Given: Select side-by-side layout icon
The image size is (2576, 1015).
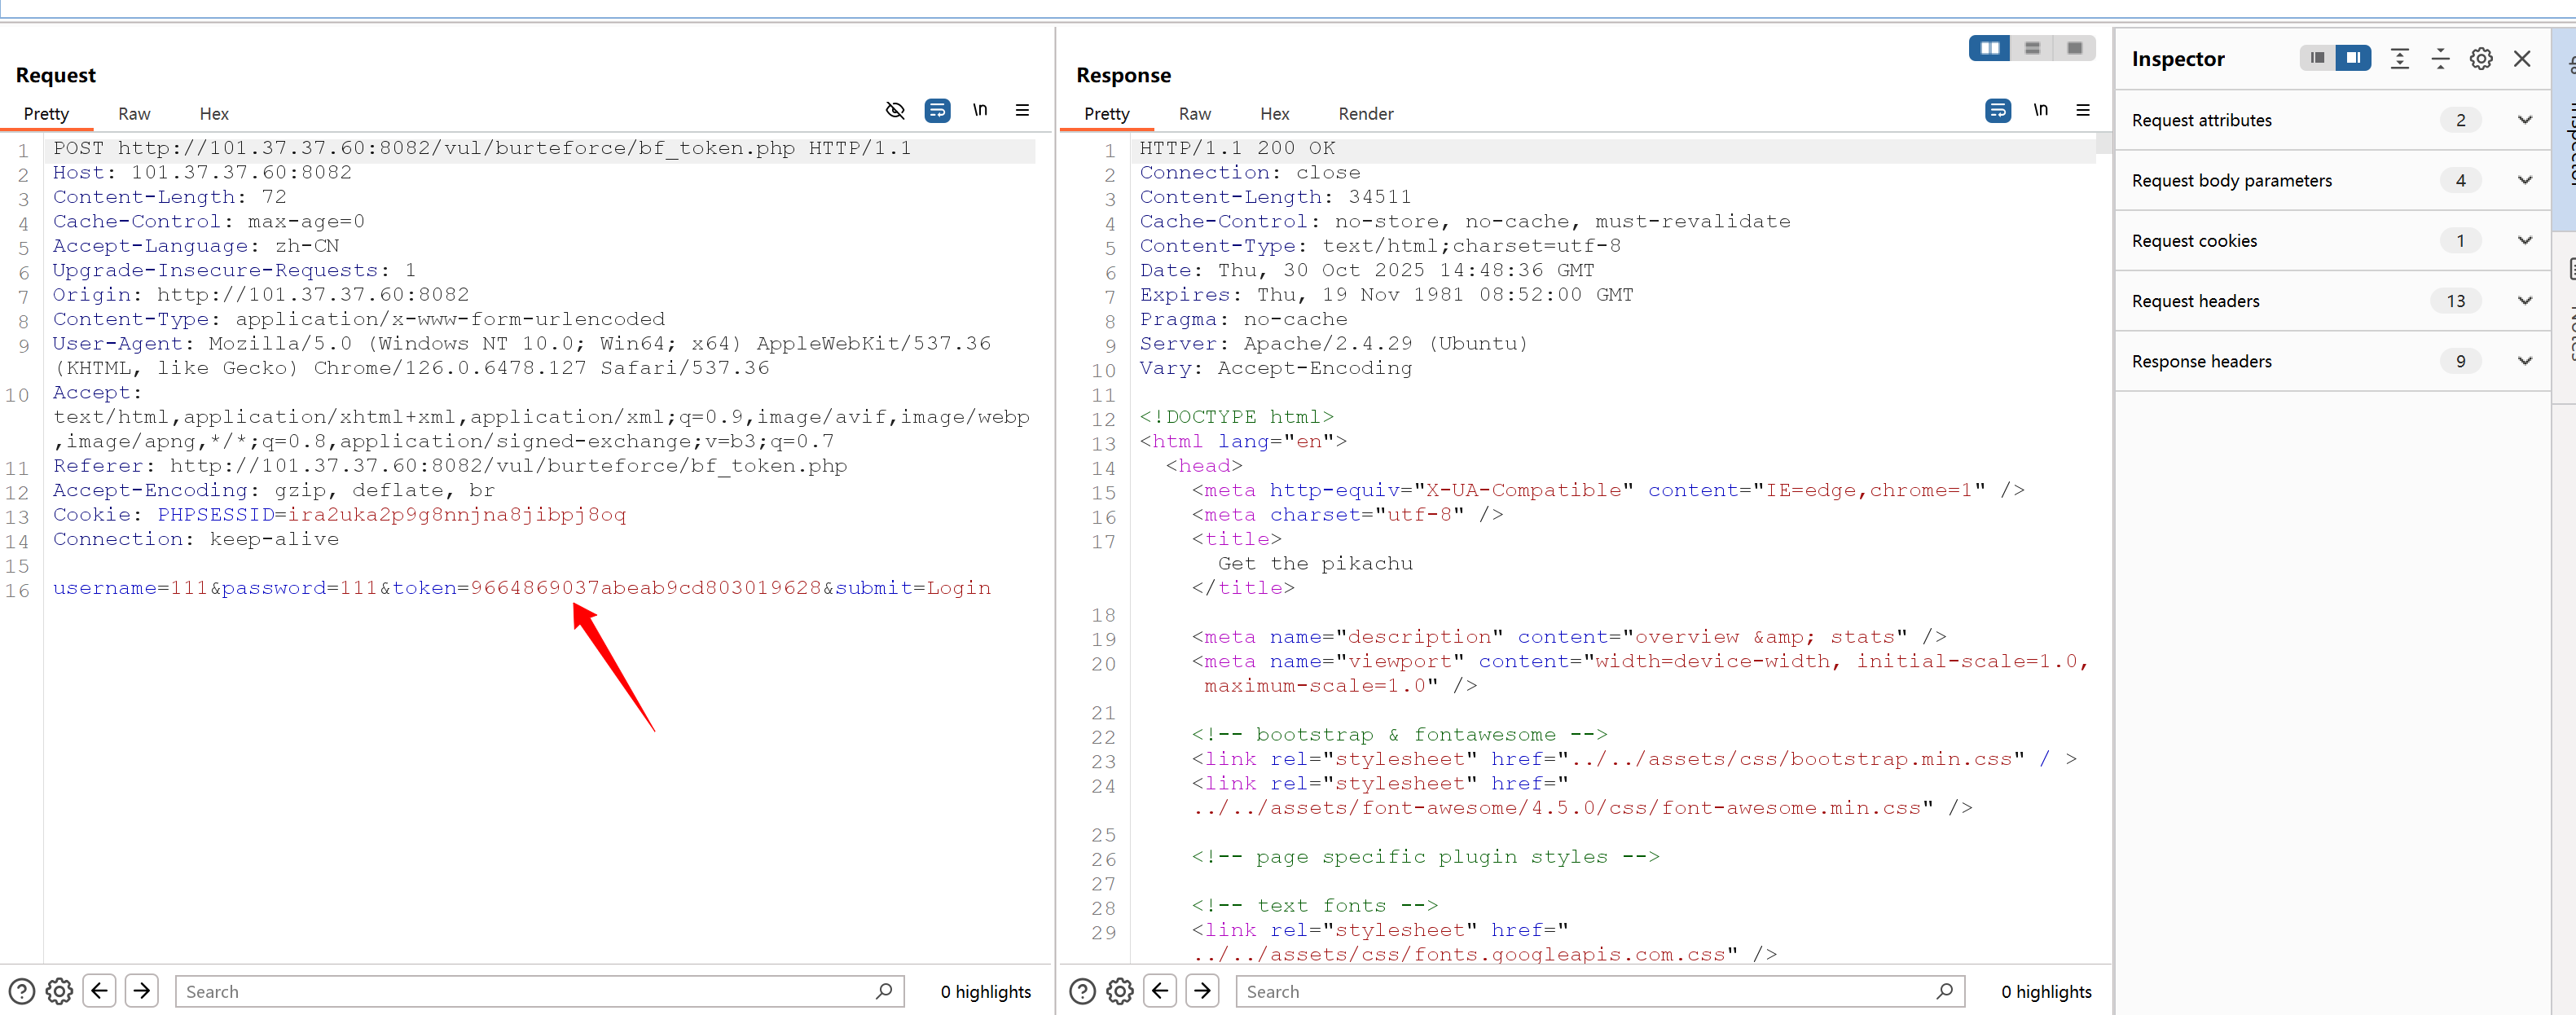Looking at the screenshot, I should (x=1989, y=48).
